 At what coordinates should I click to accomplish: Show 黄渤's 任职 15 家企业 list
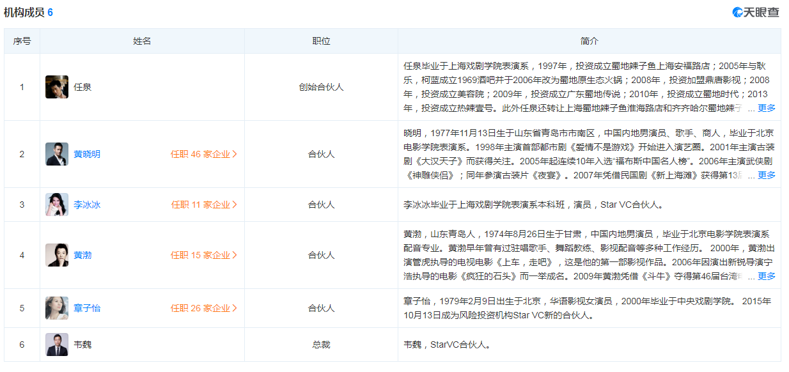203,255
